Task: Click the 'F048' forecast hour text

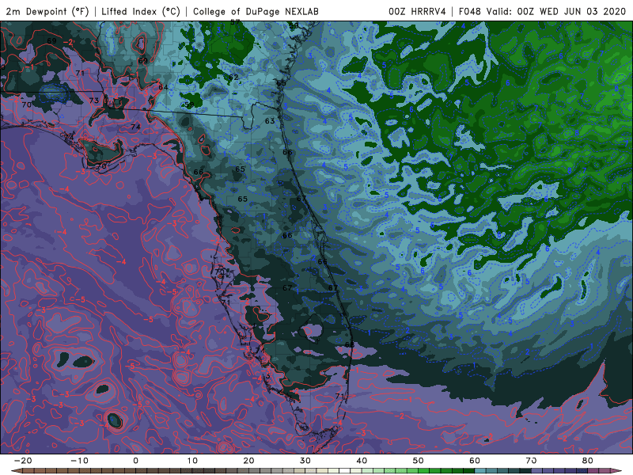Action: 470,12
